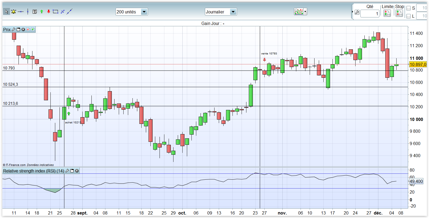The image size is (429, 218).
Task: Click the 'nov.' date axis label
Action: click(282, 213)
